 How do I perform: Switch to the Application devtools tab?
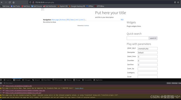pyautogui.click(x=98, y=80)
